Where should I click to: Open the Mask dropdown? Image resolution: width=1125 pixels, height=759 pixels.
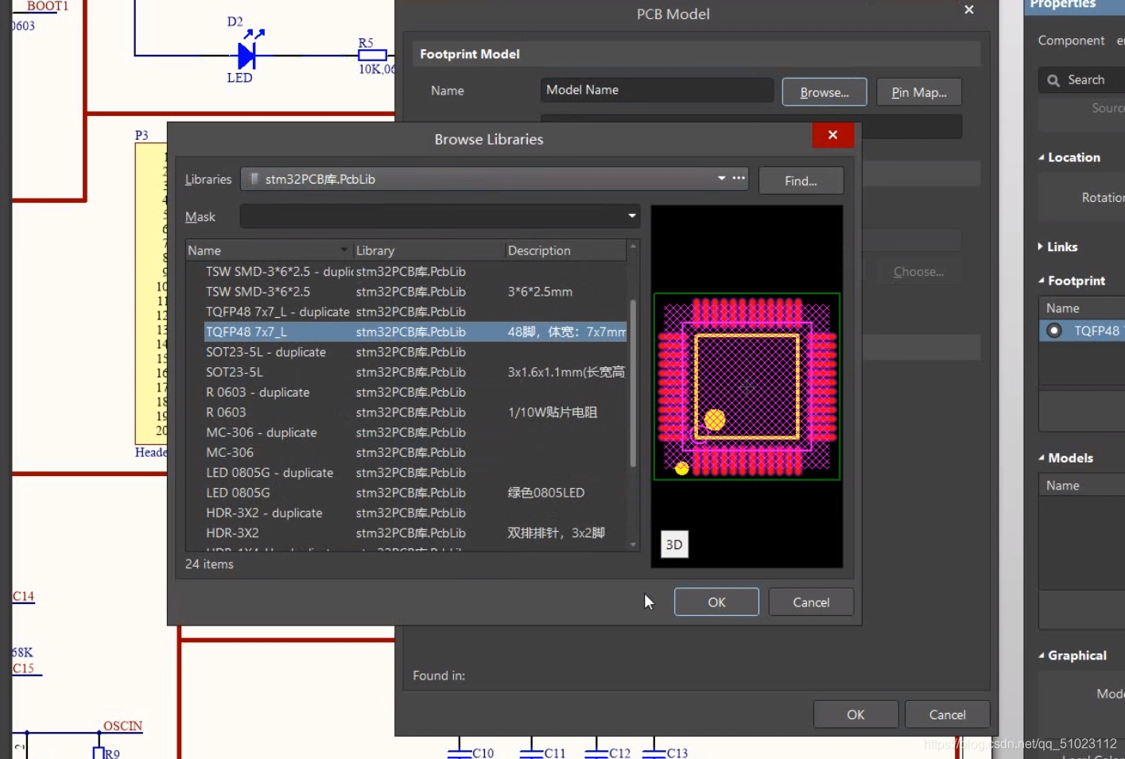632,215
